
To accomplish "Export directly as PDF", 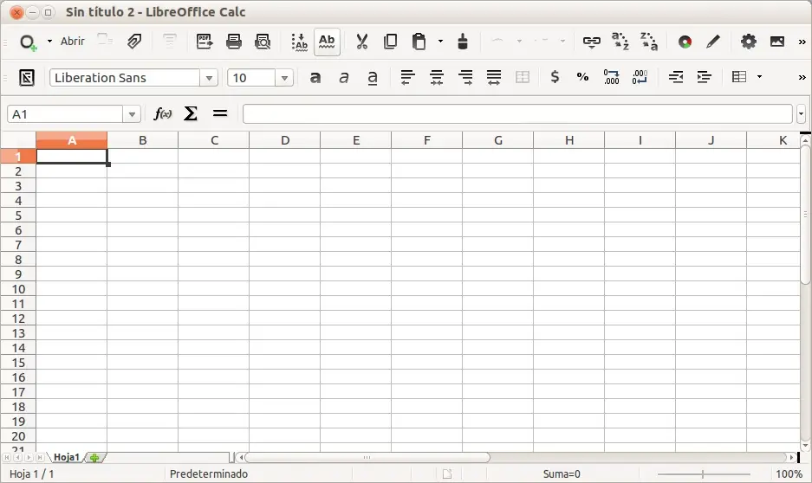I will 205,42.
